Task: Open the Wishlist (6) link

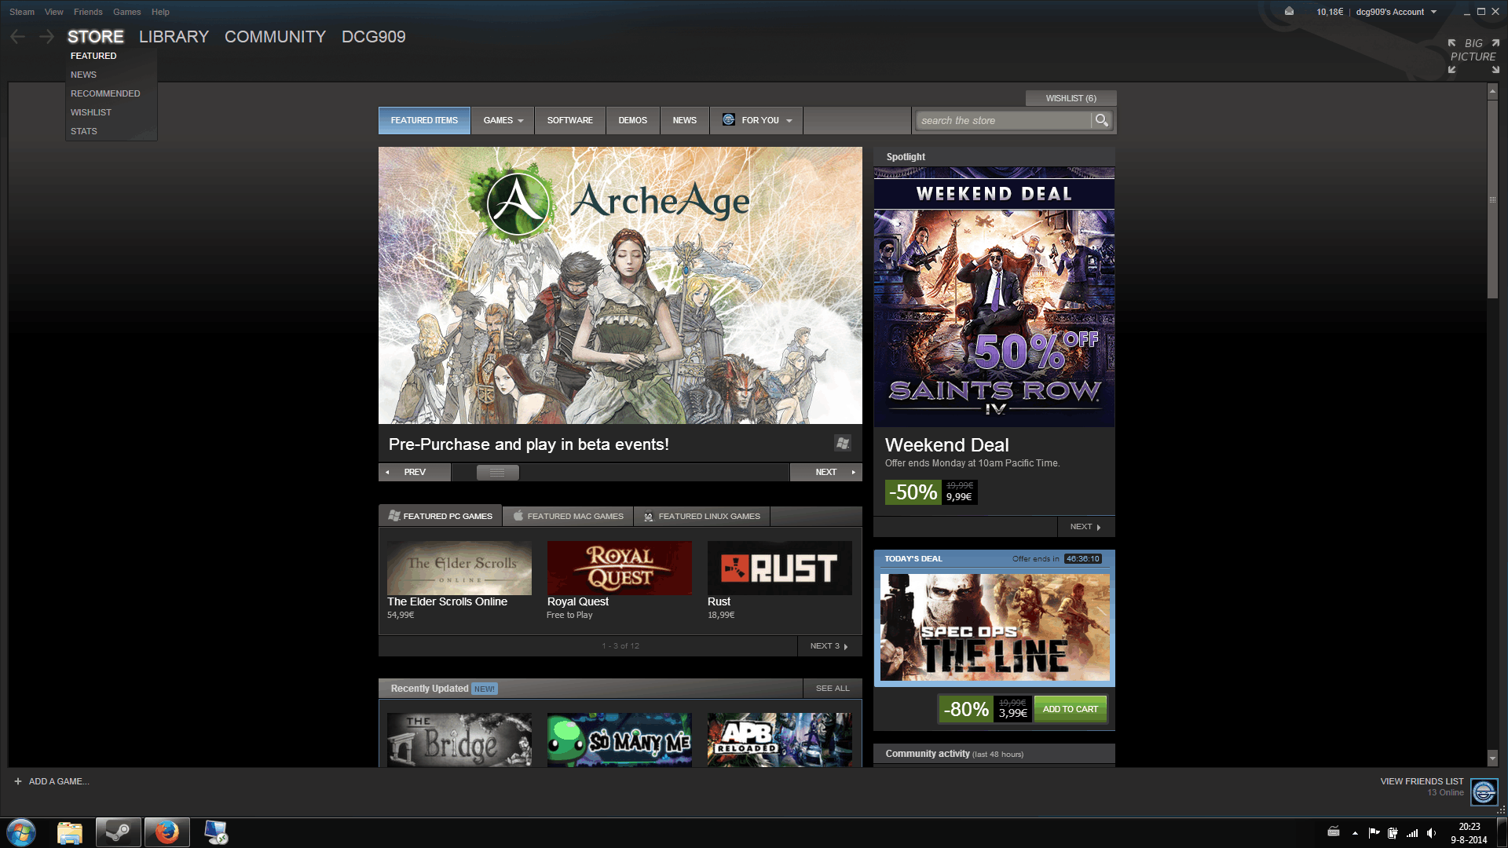Action: (x=1071, y=98)
